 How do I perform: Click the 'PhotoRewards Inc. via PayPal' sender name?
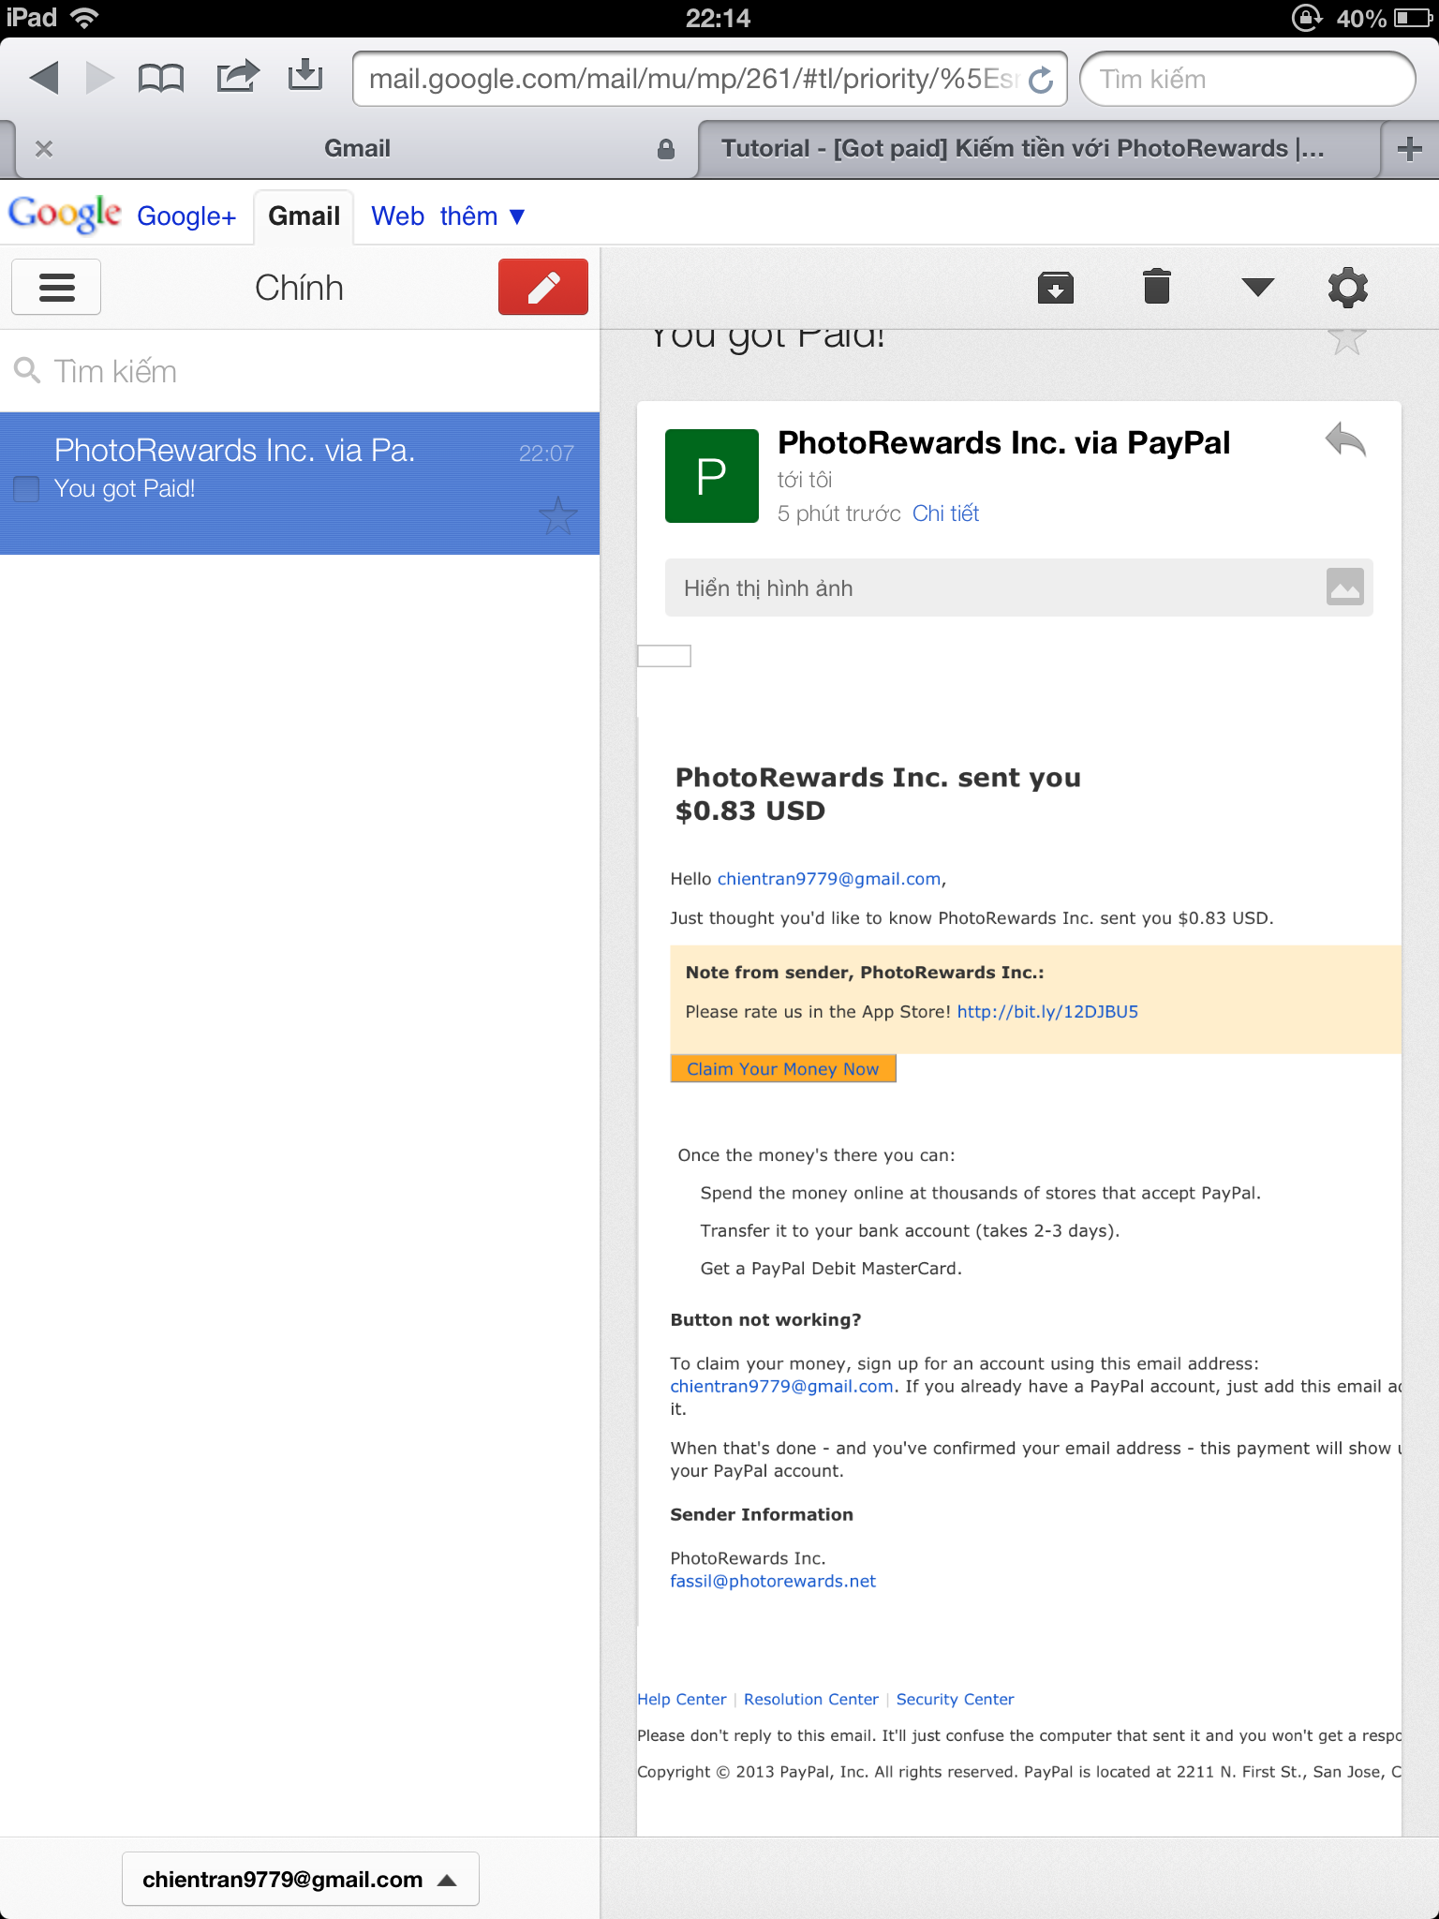(1004, 442)
